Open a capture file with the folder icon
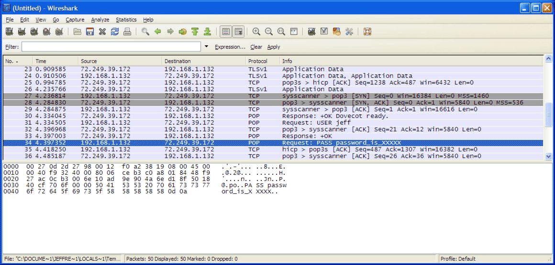Image resolution: width=555 pixels, height=265 pixels. pos(77,32)
